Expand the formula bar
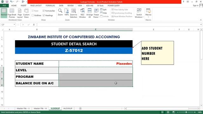Screen dimensions: 203x114 [x=201, y=25]
